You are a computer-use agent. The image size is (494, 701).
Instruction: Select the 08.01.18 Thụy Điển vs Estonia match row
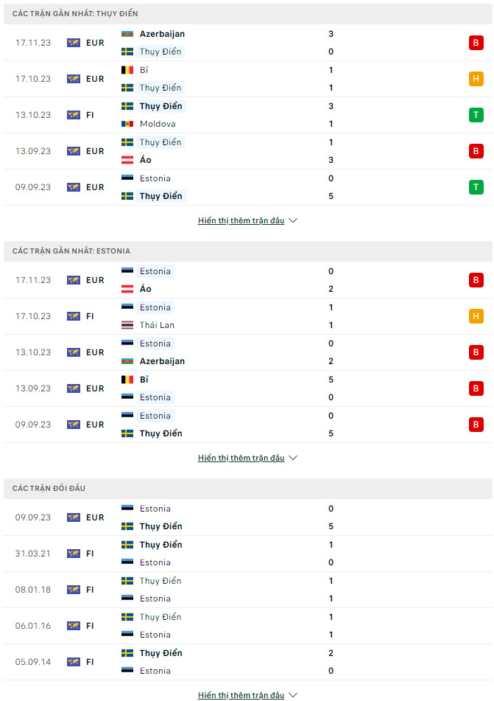point(248,590)
